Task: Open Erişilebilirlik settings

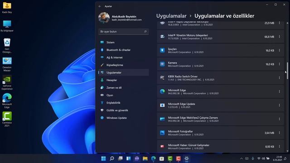Action: coord(124,103)
